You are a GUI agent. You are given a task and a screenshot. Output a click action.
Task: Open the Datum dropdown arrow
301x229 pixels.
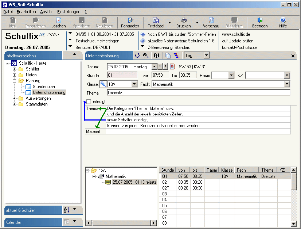click(x=155, y=66)
